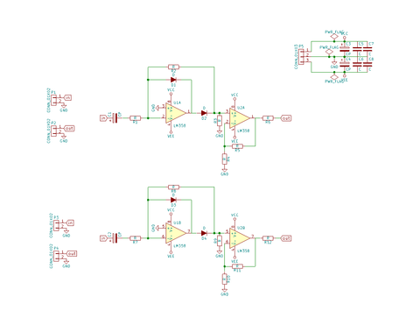Viewport: 420px width, 325px height.
Task: Select feedback resistor R8
Action: 173,187
